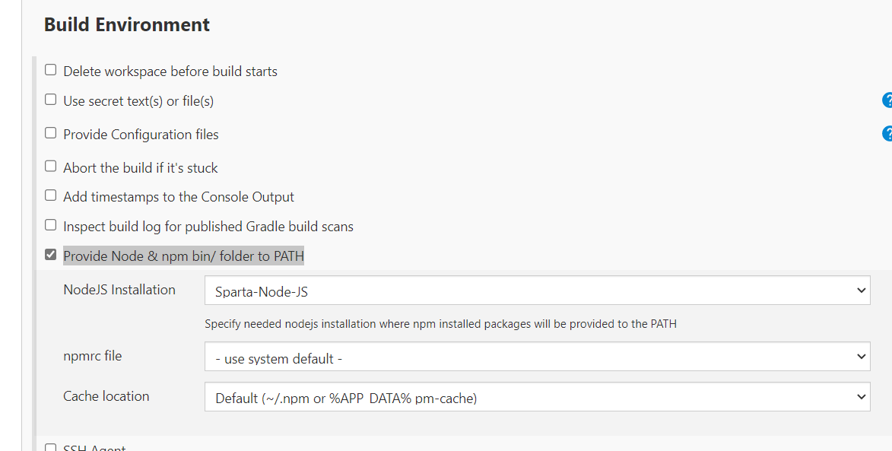Check "Use secret text(s) or file(s)"
This screenshot has height=451, width=892.
(x=50, y=98)
